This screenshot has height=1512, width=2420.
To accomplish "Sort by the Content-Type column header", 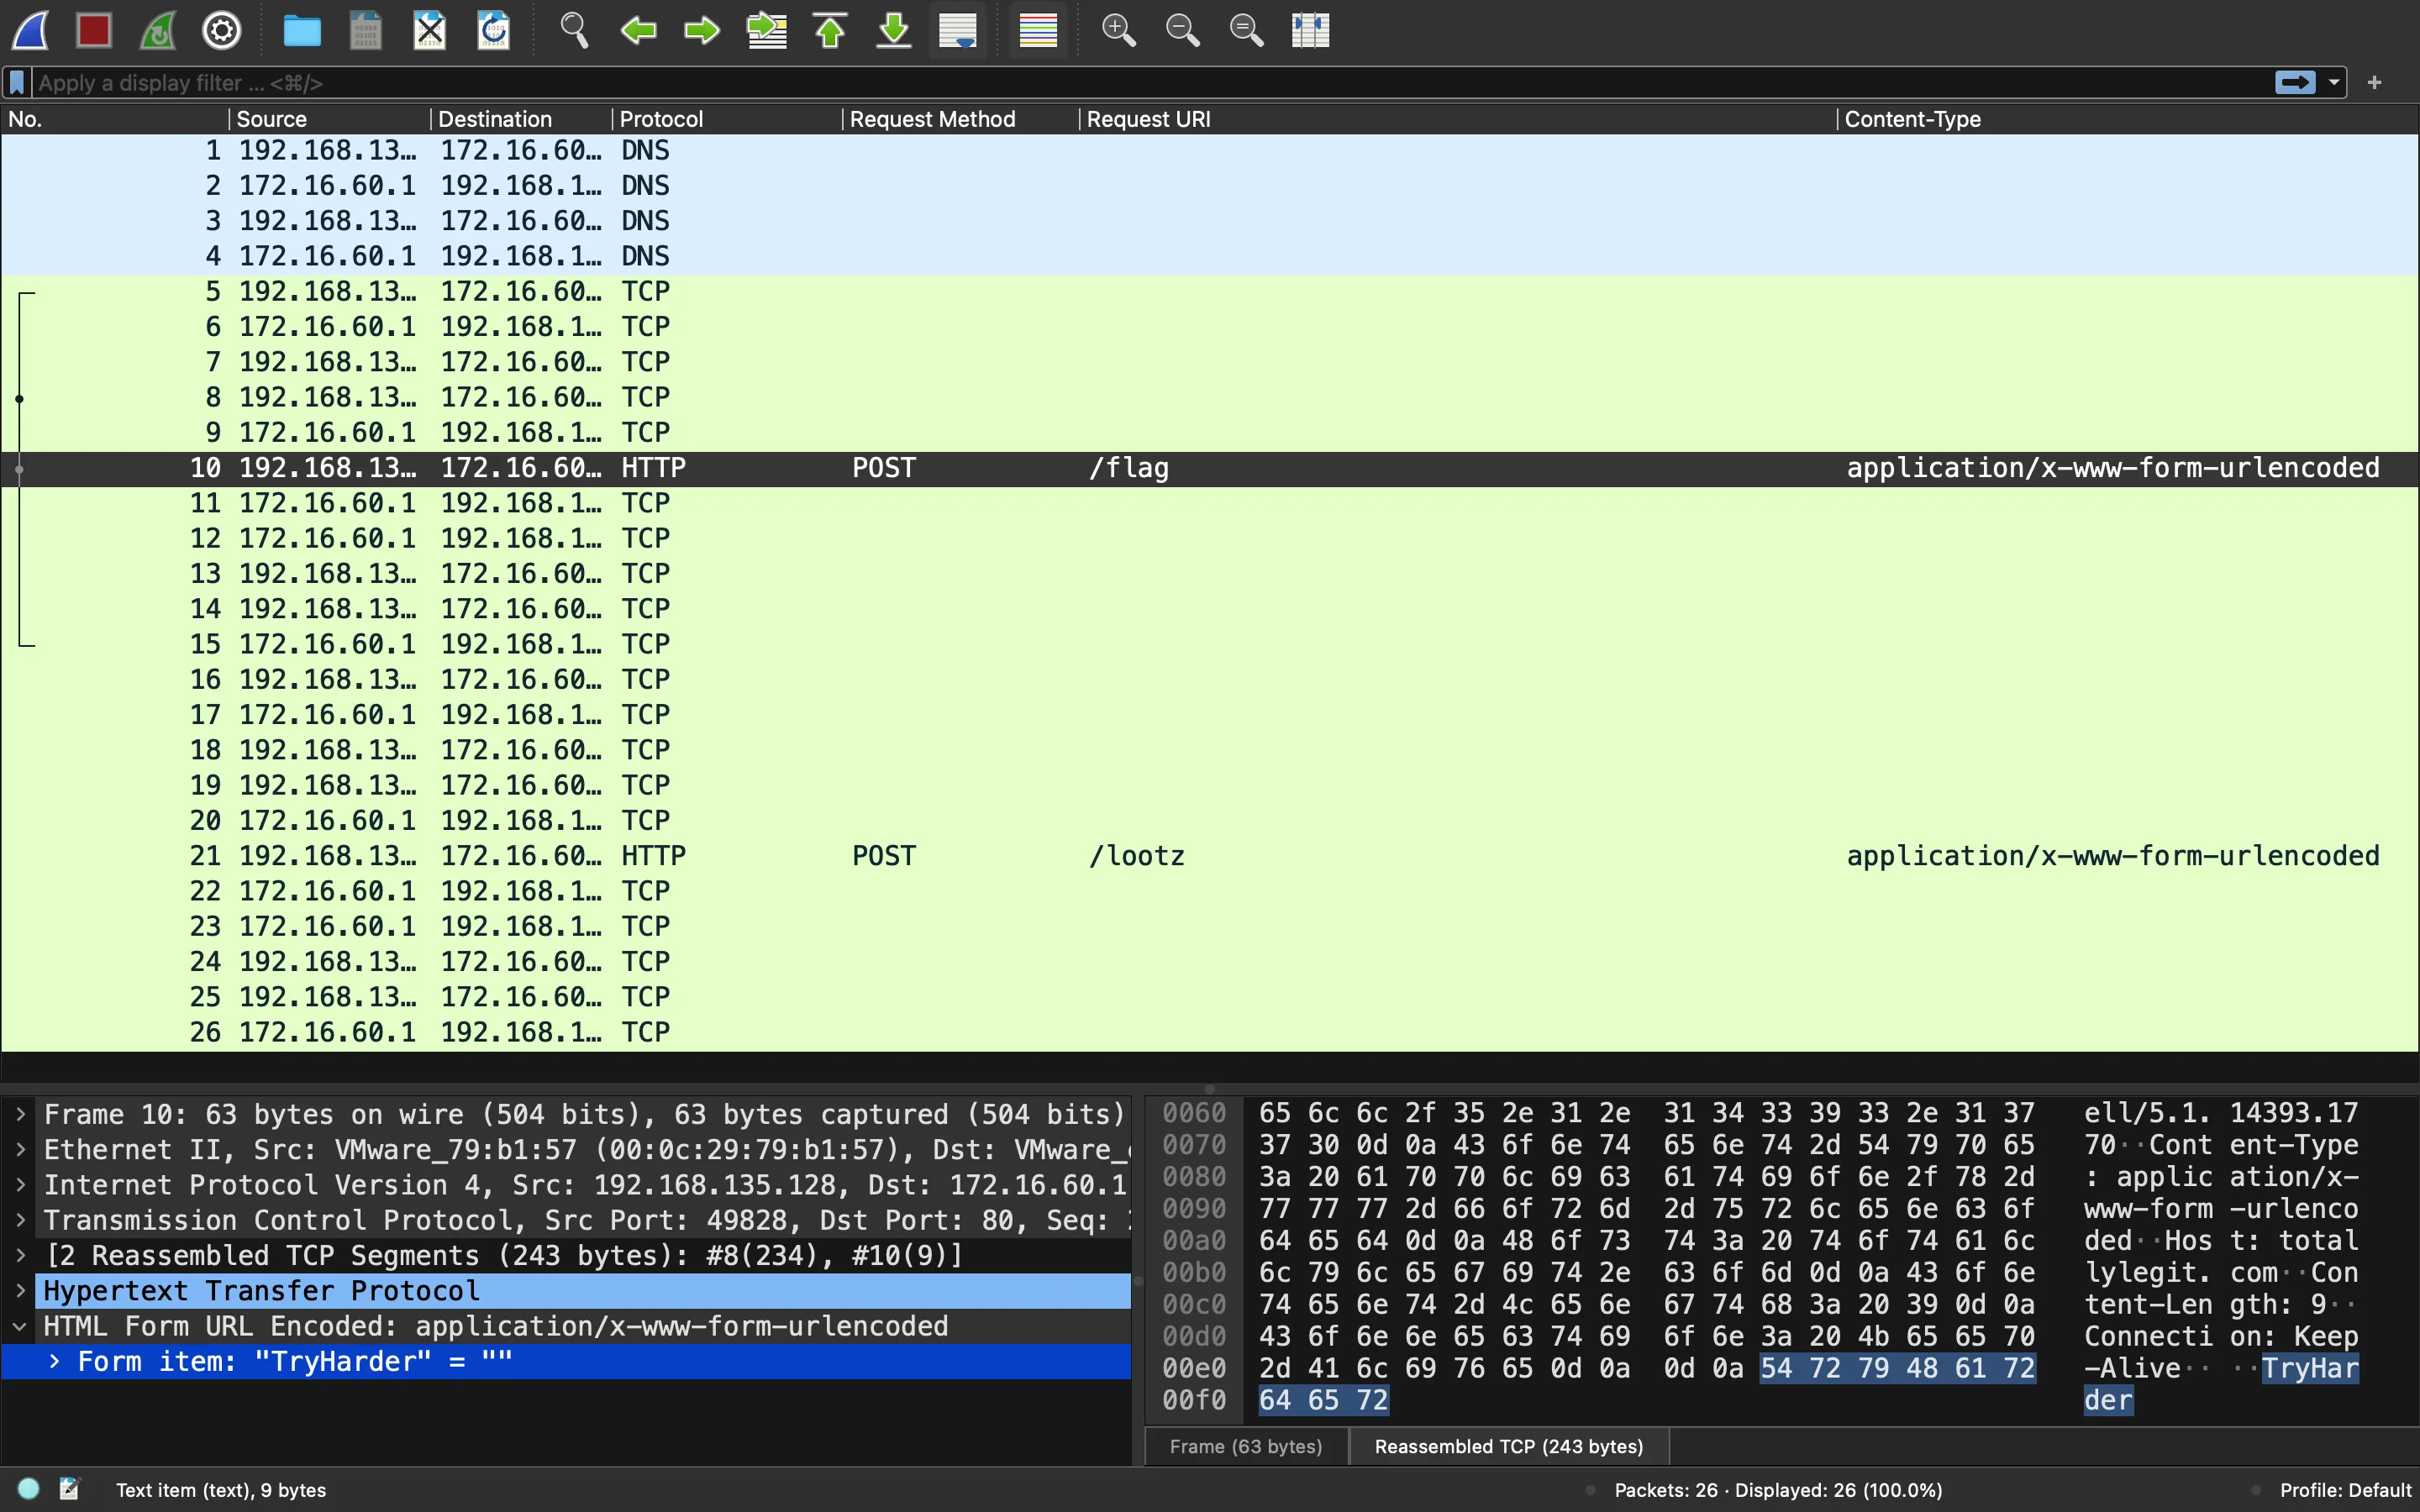I will [x=2128, y=119].
